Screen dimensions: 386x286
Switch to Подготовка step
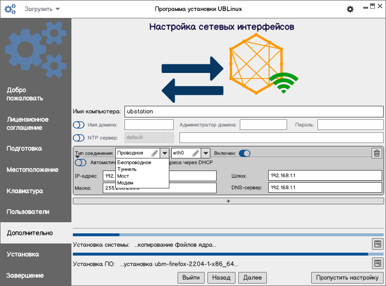(25, 149)
